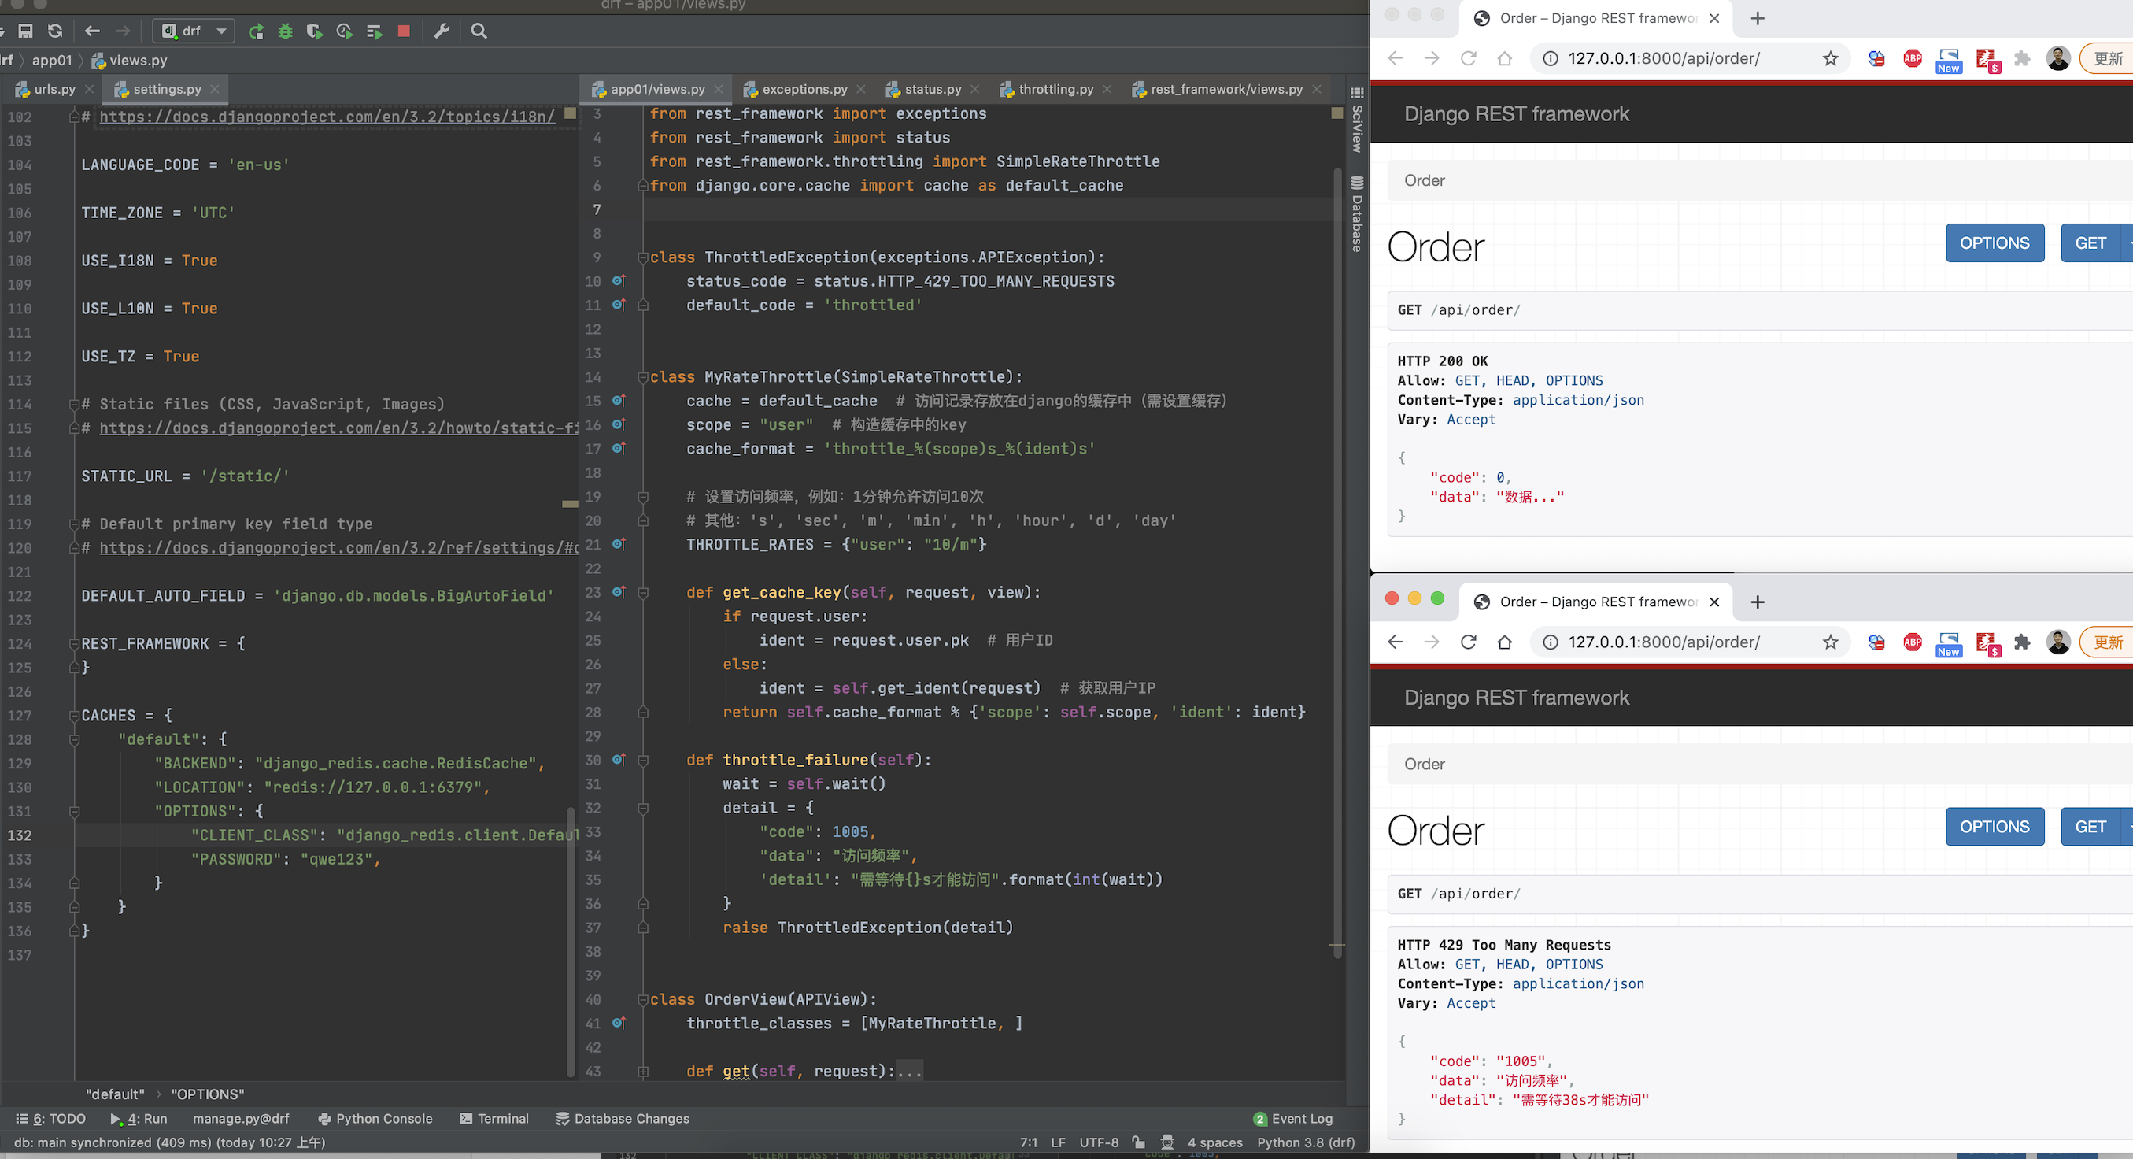The width and height of the screenshot is (2133, 1159).
Task: Collapse the ThrottledException class fold
Action: 642,257
